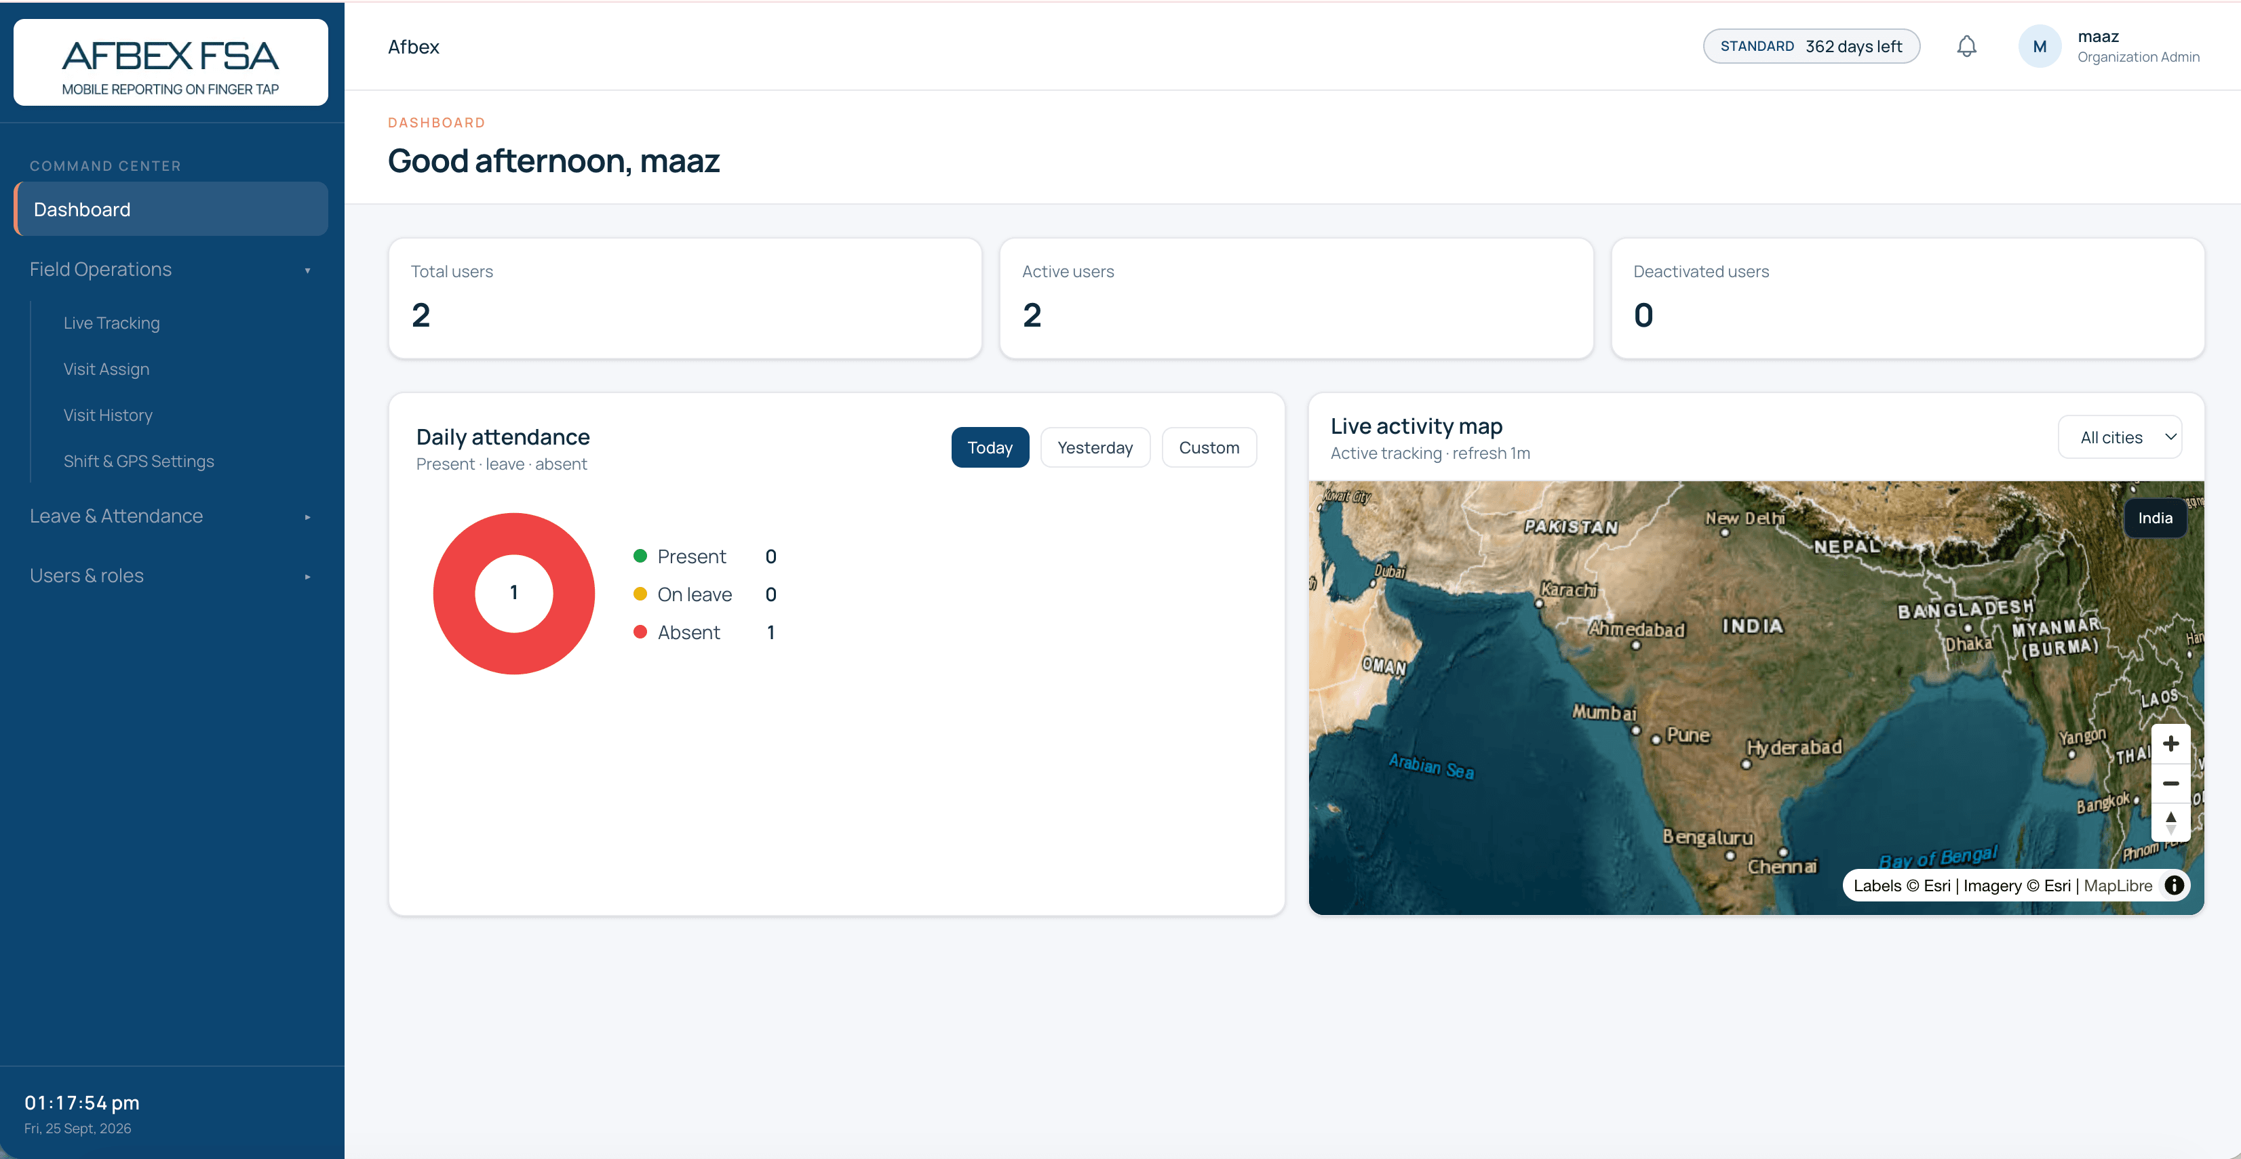Click the Afbex organization name

pos(413,47)
